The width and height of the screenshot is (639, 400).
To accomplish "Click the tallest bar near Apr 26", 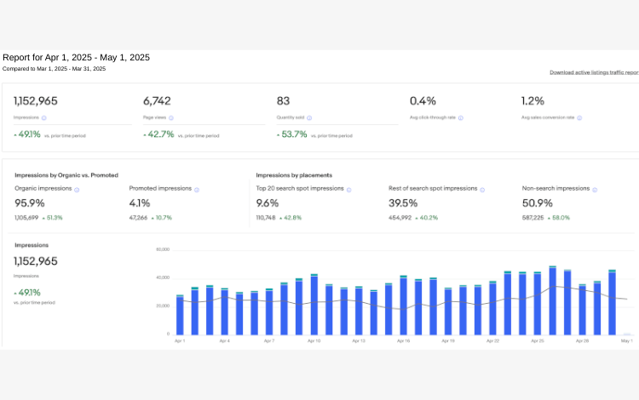I will (553, 300).
